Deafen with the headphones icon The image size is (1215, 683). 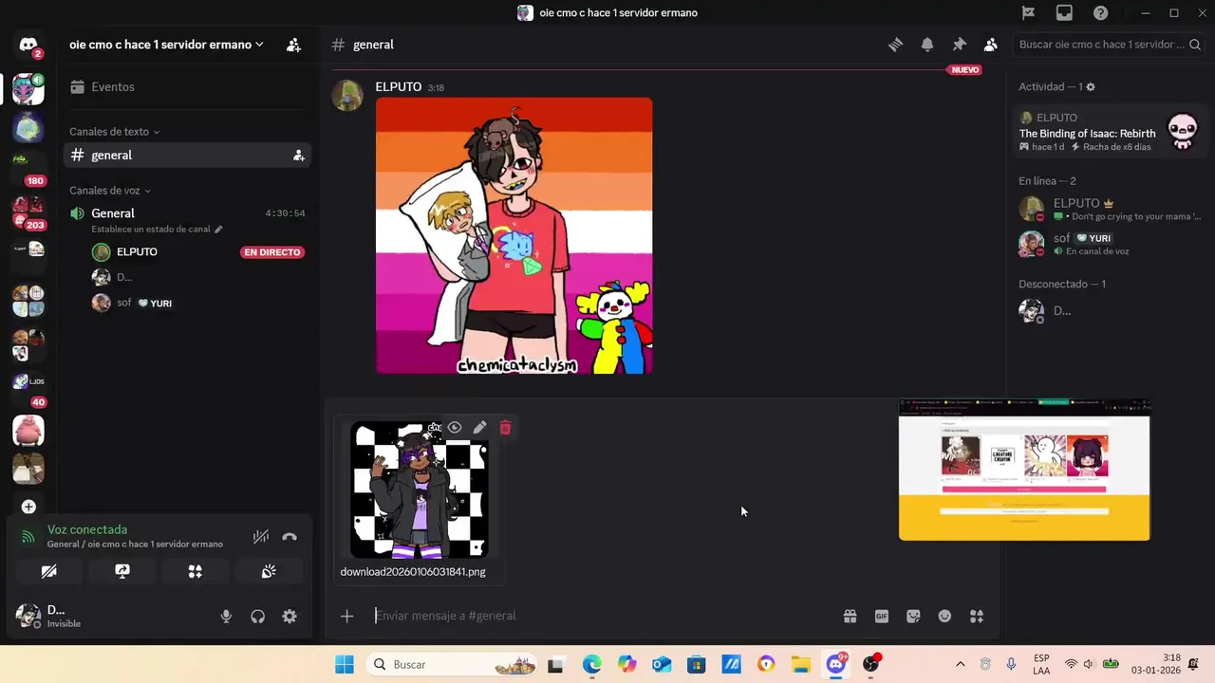point(257,617)
